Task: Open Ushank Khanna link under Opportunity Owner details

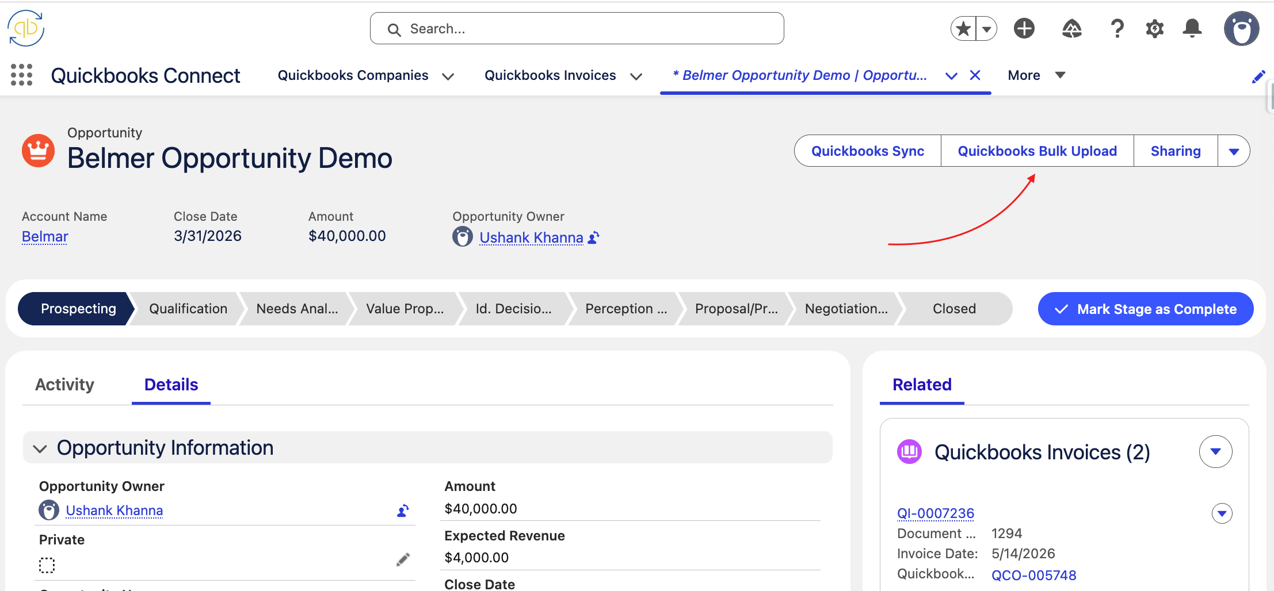Action: point(114,511)
